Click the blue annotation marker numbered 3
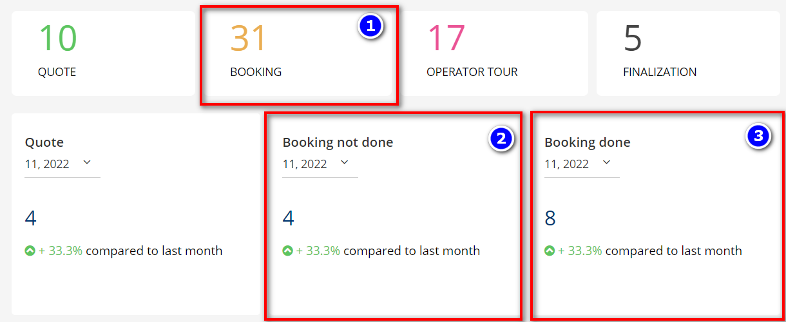This screenshot has width=786, height=322. [x=758, y=136]
